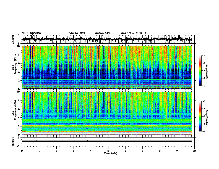Click the ch.3(V) axis label
This screenshot has height=169, width=219.
click(x=13, y=142)
